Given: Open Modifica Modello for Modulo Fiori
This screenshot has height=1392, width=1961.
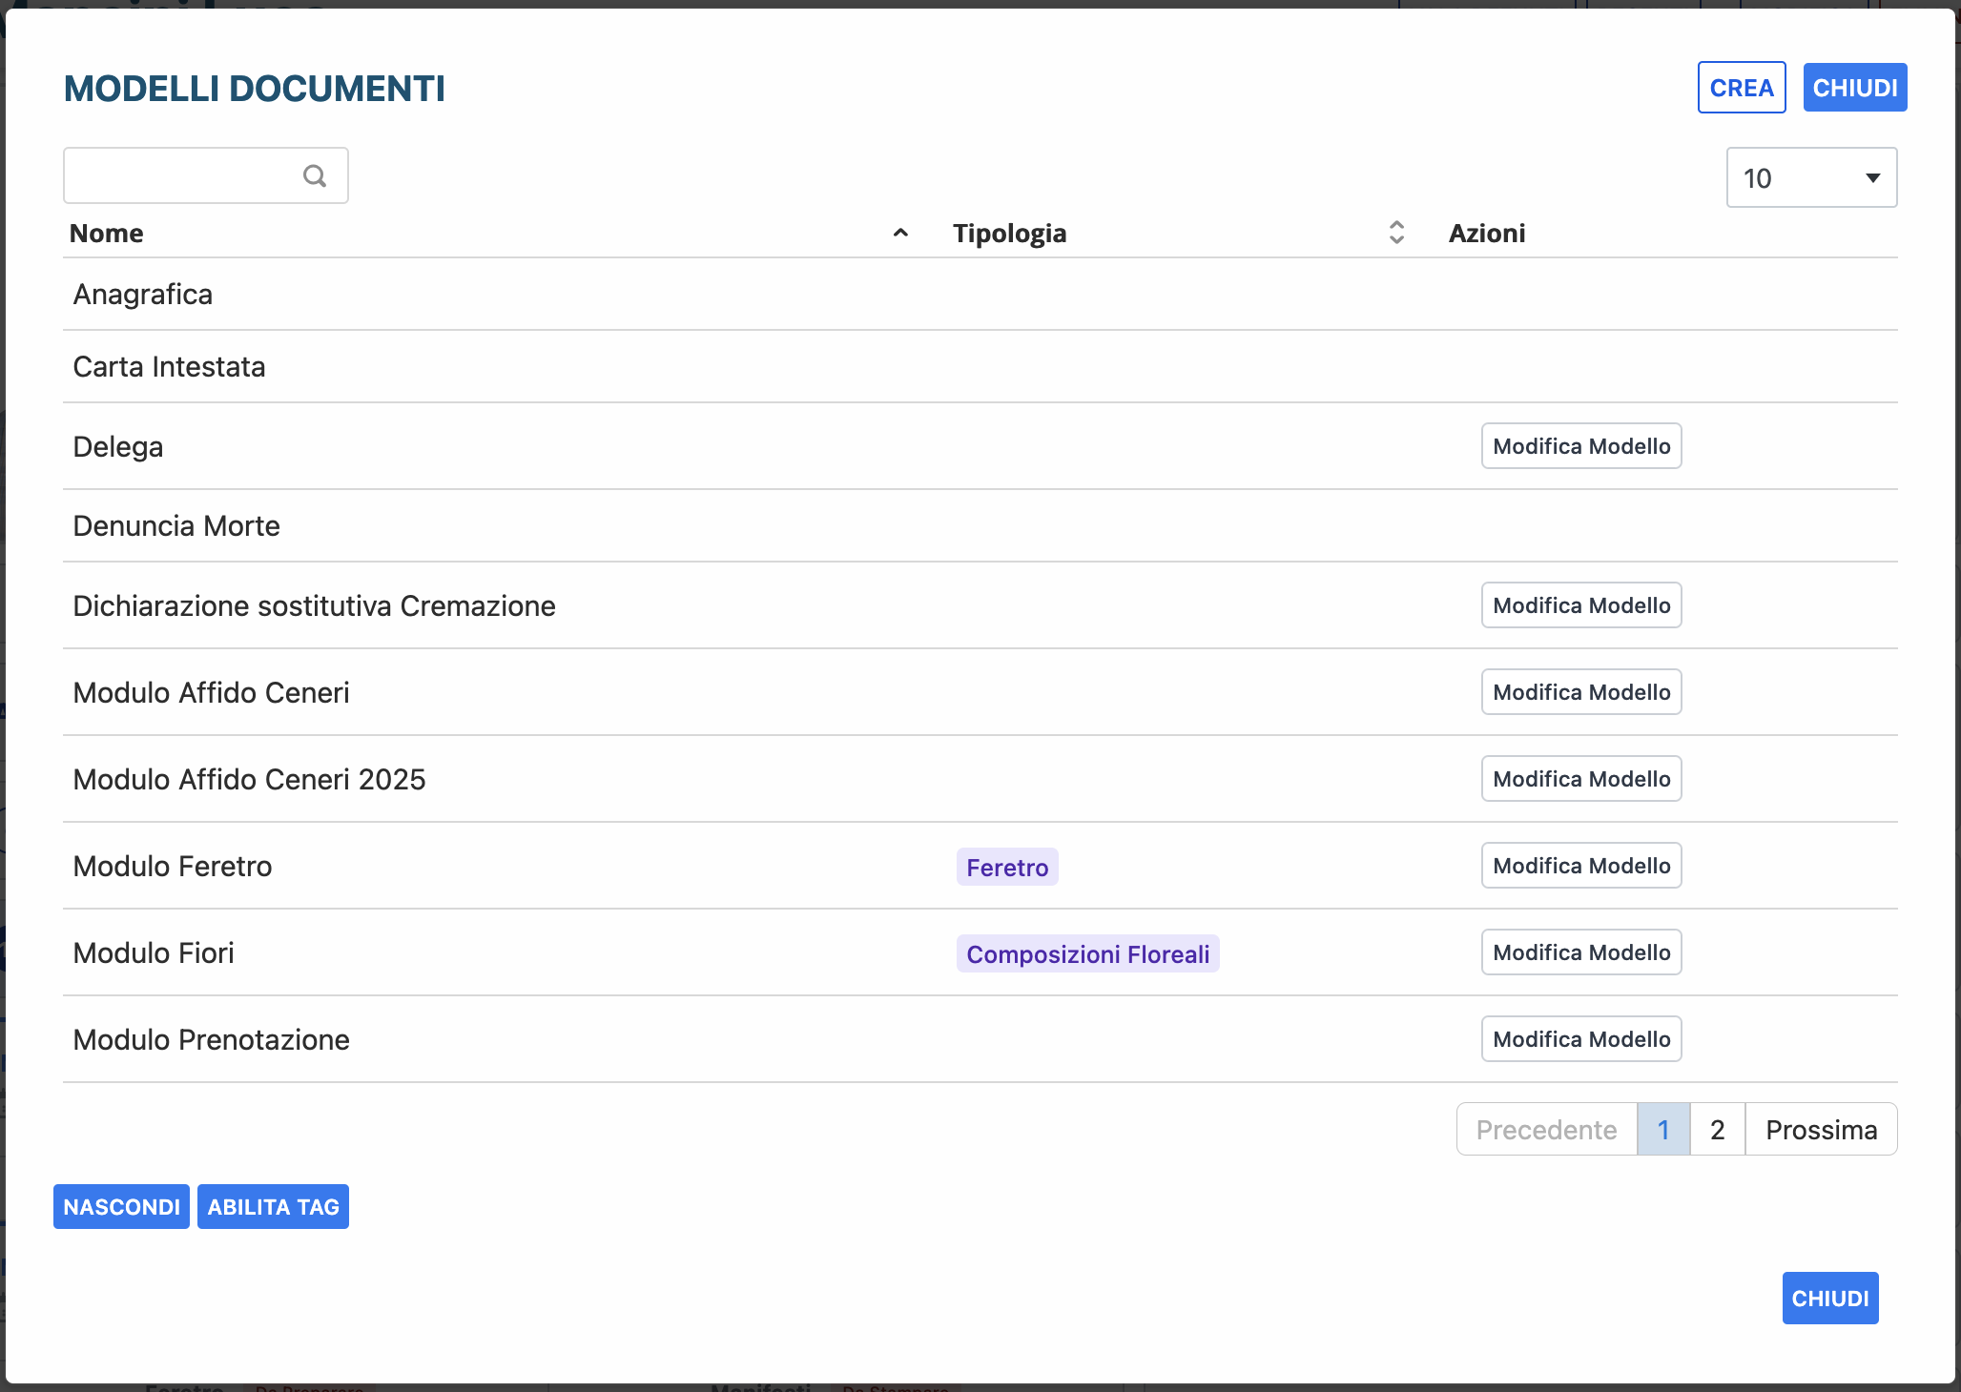Looking at the screenshot, I should pyautogui.click(x=1580, y=952).
